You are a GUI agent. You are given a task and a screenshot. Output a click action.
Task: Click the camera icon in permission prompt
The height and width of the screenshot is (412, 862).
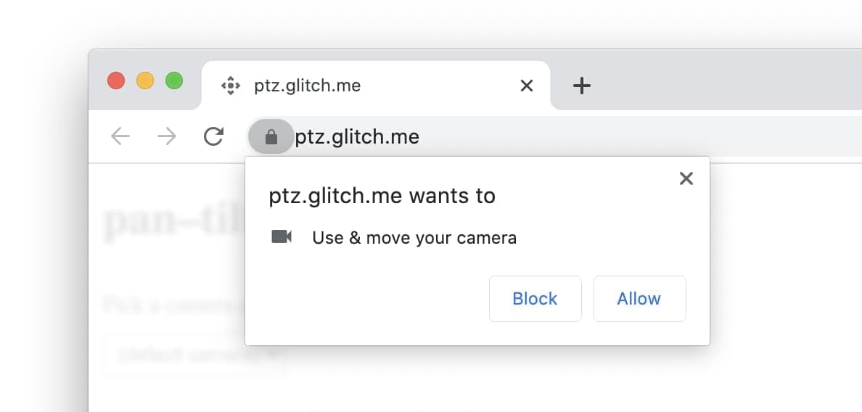point(282,237)
